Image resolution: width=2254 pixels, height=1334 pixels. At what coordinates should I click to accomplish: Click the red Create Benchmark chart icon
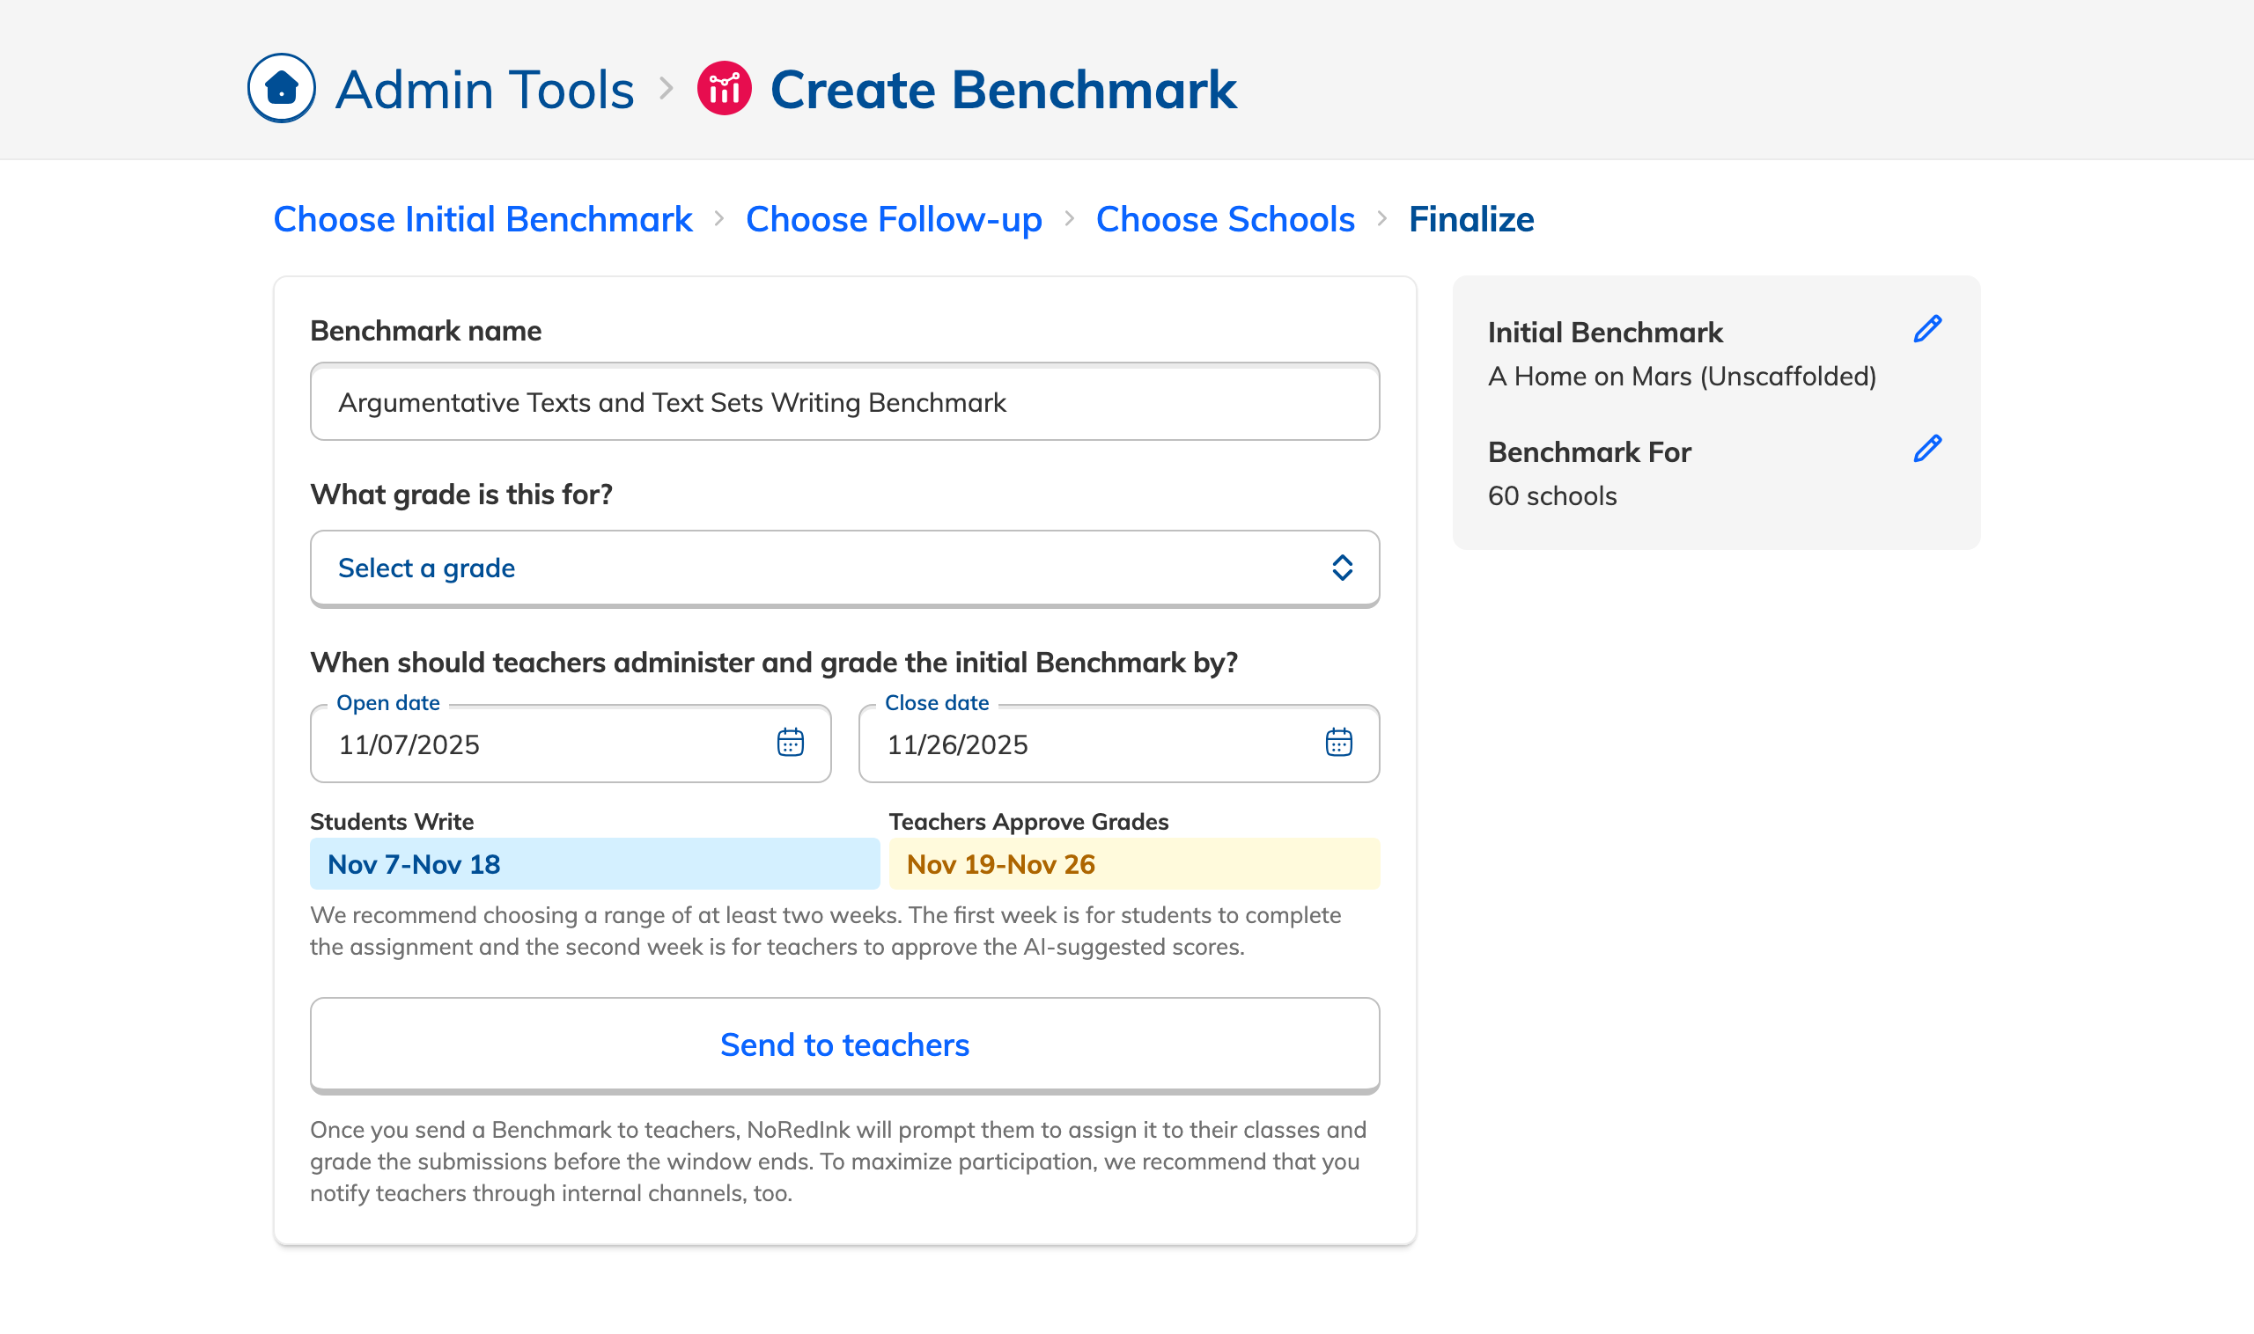pyautogui.click(x=724, y=88)
